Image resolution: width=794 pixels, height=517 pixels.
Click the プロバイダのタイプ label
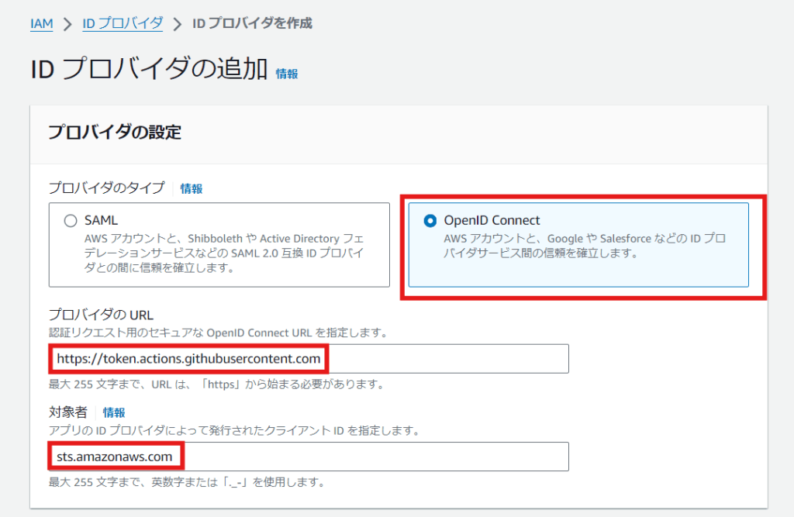(x=106, y=188)
